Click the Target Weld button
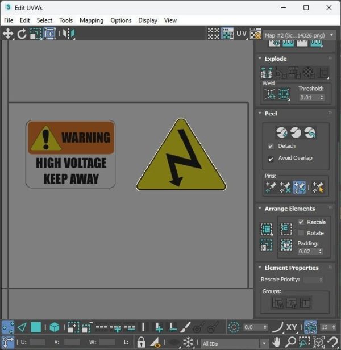The height and width of the screenshot is (350, 341). point(270,94)
